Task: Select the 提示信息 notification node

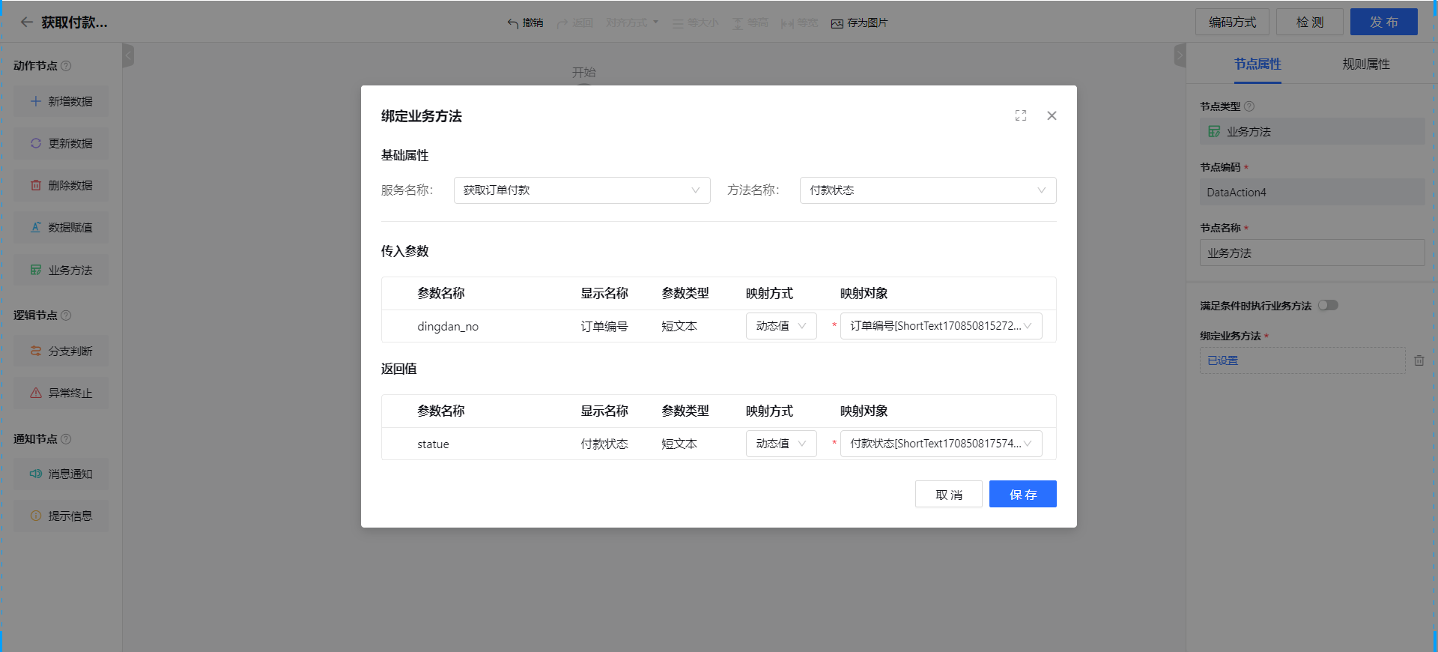Action: pyautogui.click(x=61, y=516)
